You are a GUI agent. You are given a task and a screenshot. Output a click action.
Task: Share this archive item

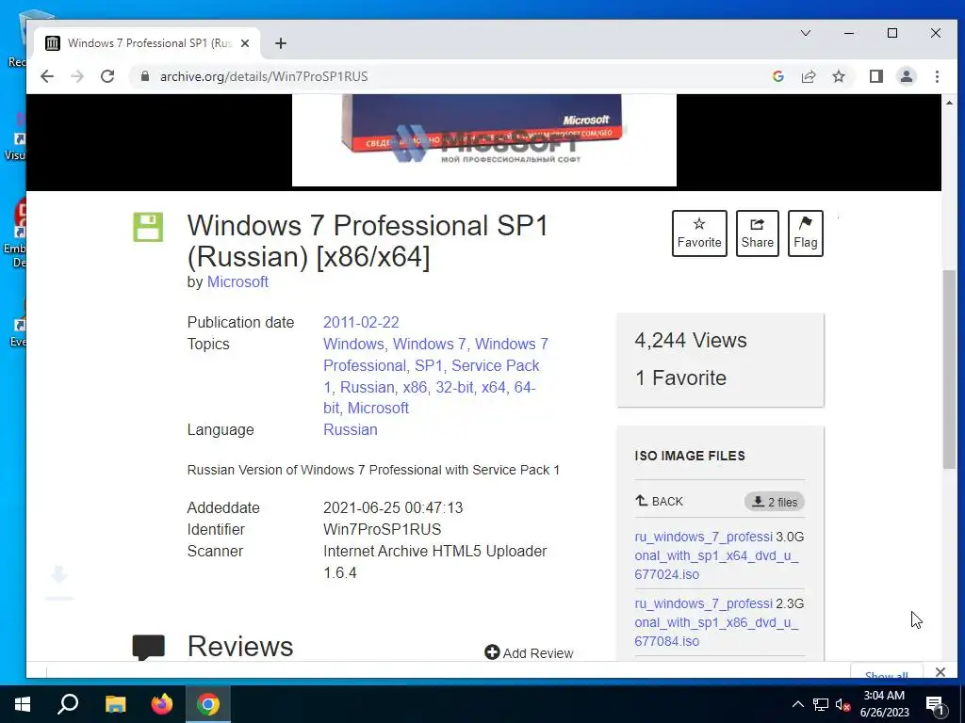click(x=757, y=233)
